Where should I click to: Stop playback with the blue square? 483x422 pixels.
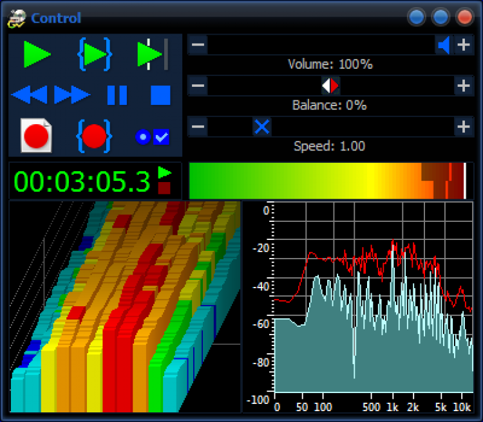point(160,95)
